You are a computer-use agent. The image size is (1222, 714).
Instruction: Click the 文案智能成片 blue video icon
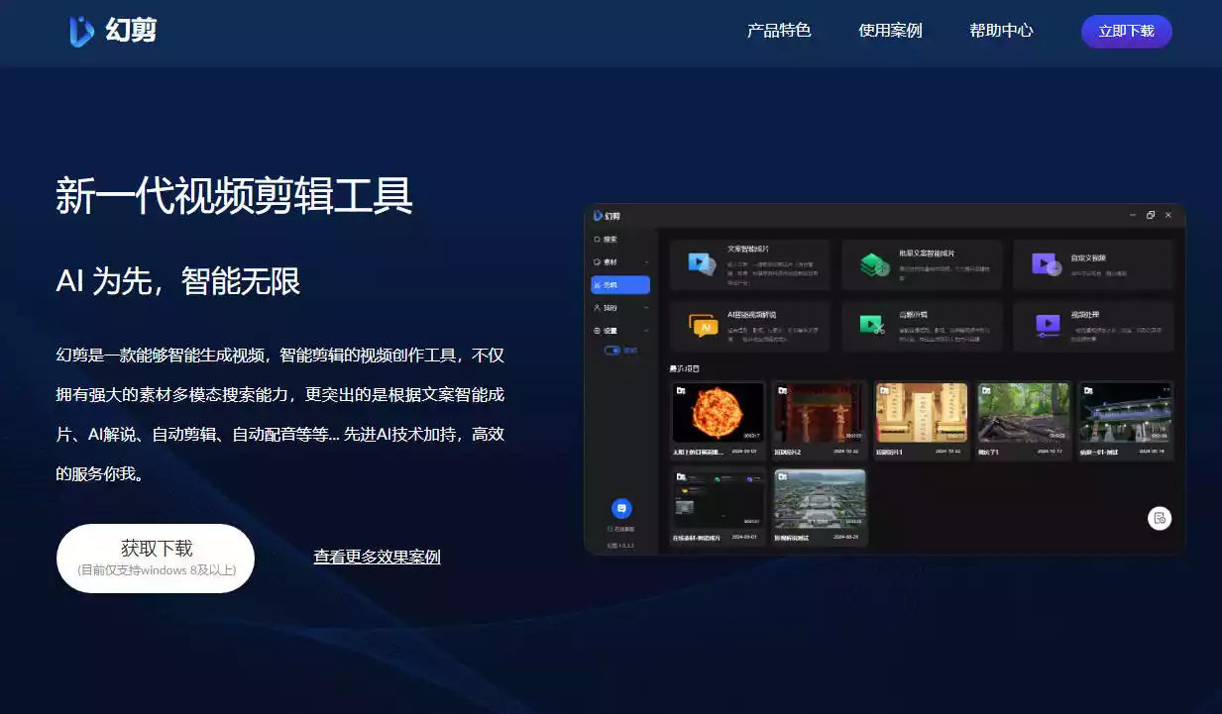pos(703,263)
